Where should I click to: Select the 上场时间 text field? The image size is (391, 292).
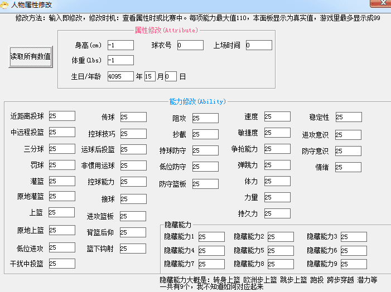click(258, 45)
